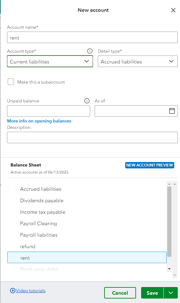Viewport: 180px width, 303px height.
Task: Click the Account type info icon
Action: point(90,51)
